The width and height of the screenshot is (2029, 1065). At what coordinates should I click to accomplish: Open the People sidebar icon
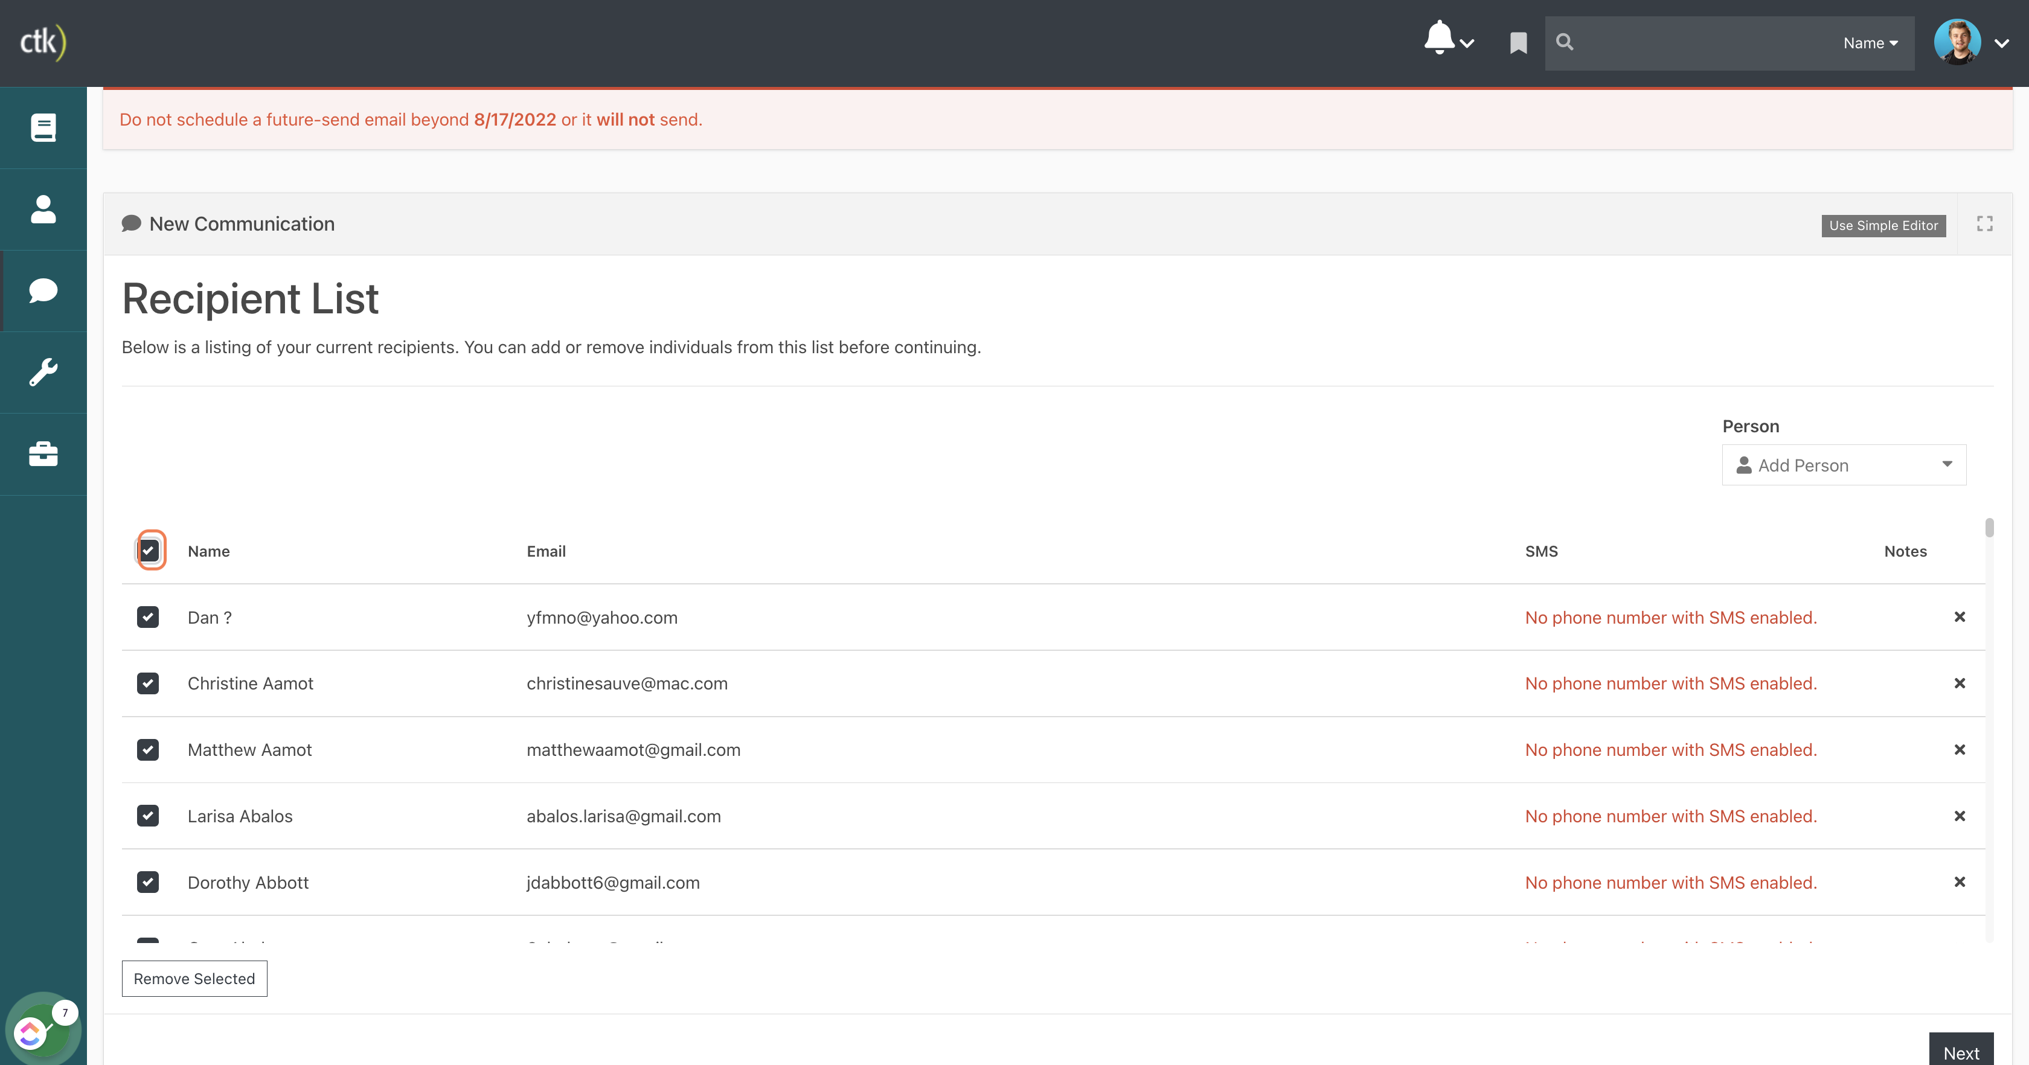tap(43, 209)
